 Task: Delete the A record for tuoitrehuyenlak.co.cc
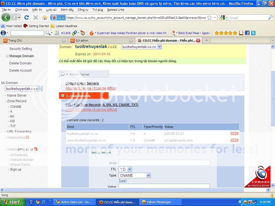click(x=234, y=134)
